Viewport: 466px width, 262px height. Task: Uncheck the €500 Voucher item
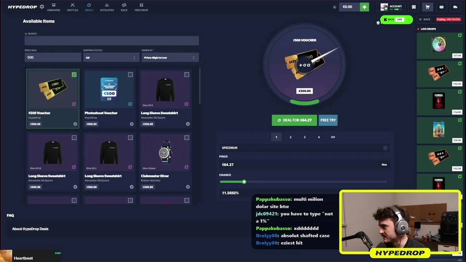pos(74,75)
